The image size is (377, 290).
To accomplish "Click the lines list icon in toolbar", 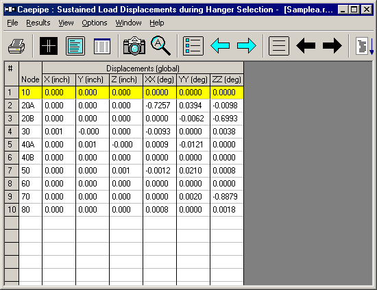I will tap(279, 46).
